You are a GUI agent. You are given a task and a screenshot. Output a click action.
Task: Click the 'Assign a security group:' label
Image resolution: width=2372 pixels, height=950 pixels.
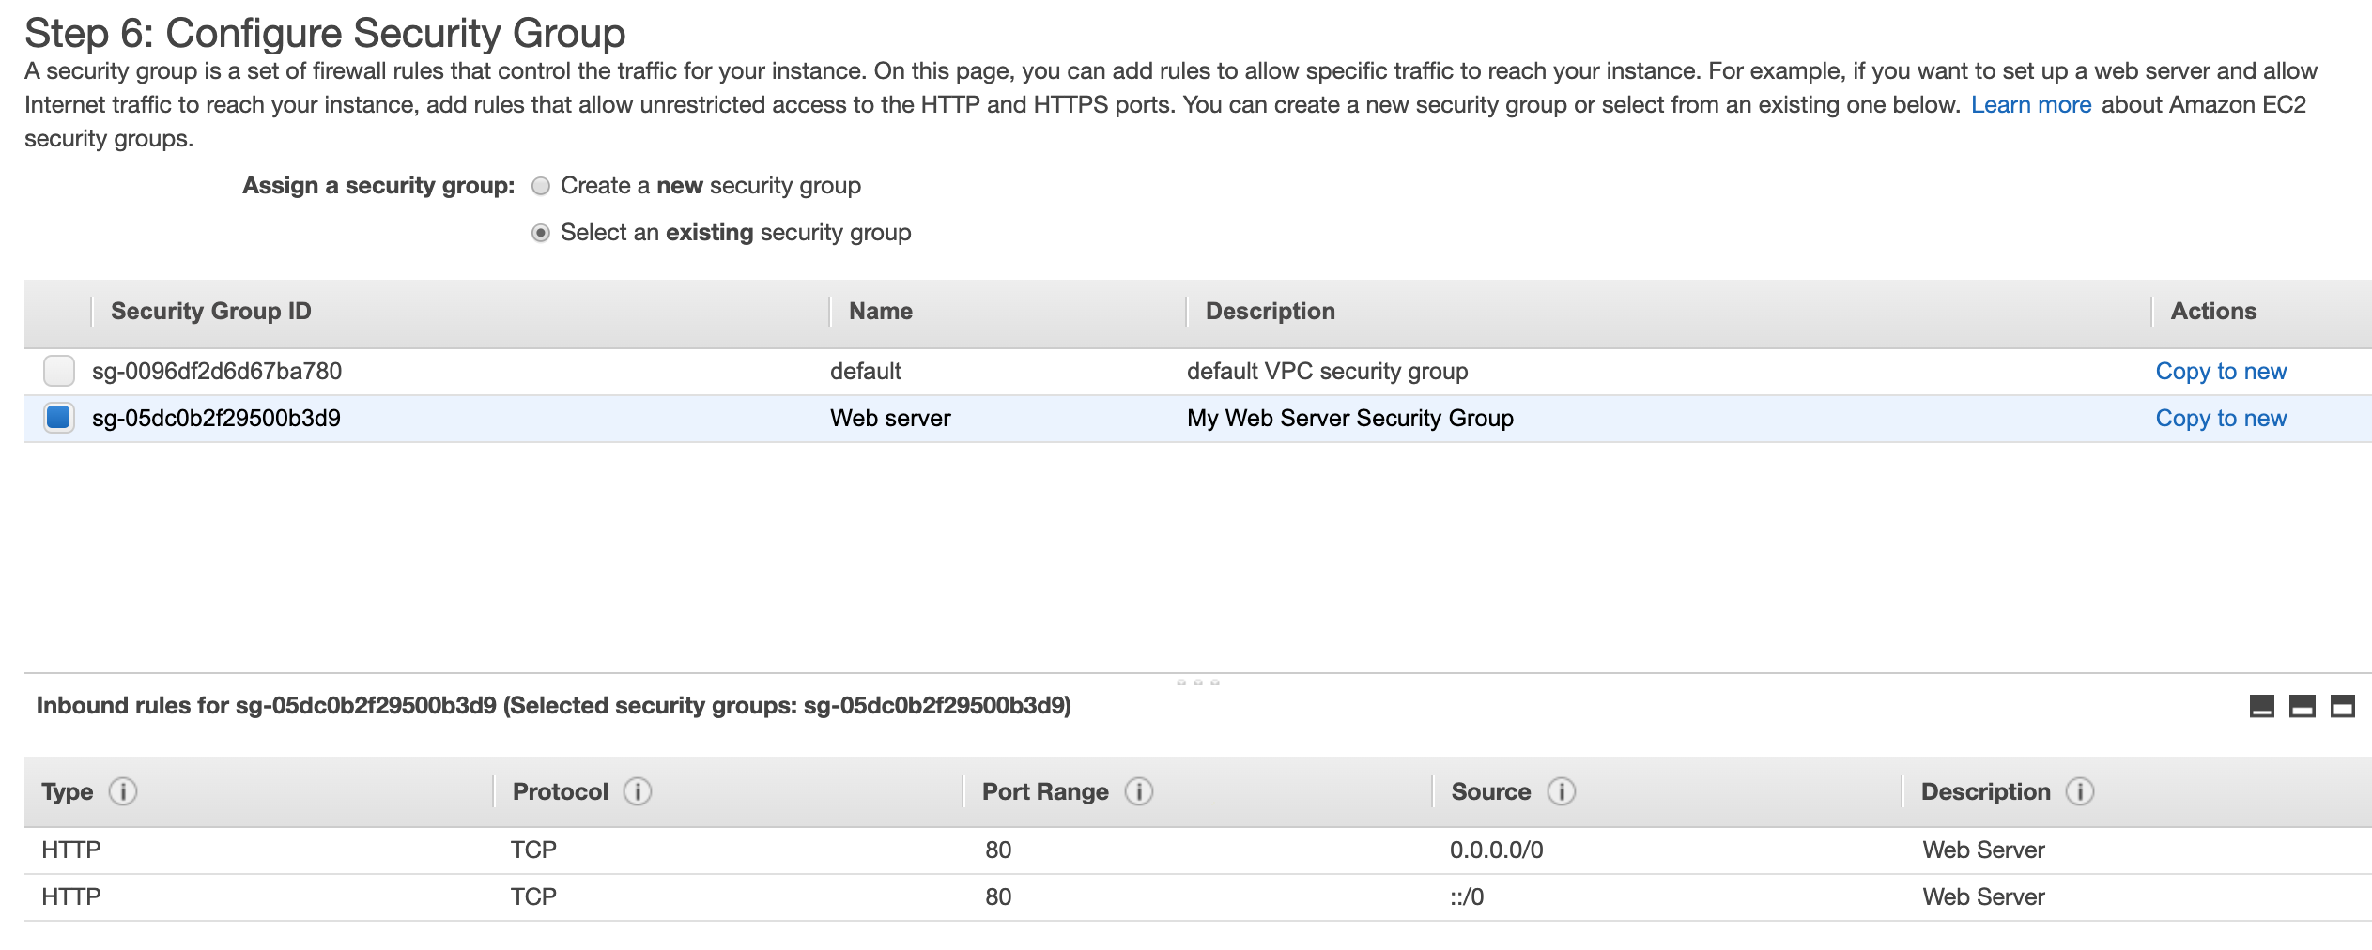(x=378, y=185)
